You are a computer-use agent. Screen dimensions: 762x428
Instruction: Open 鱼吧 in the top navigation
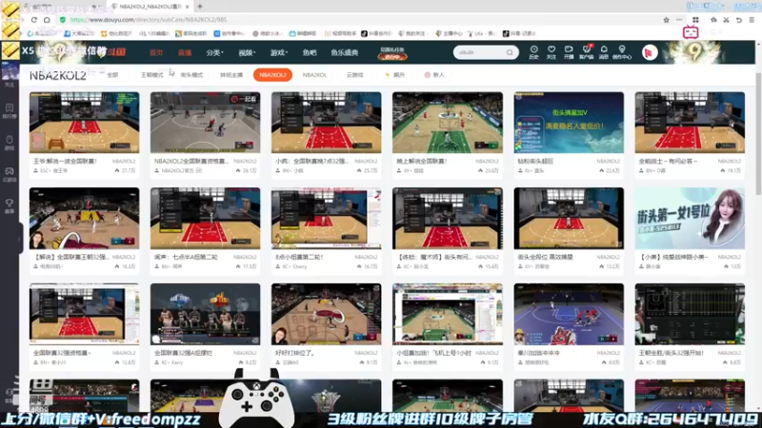[x=310, y=52]
